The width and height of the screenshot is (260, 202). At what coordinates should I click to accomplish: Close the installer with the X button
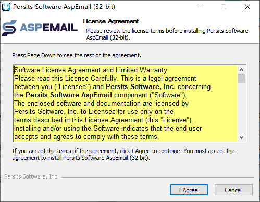247,7
